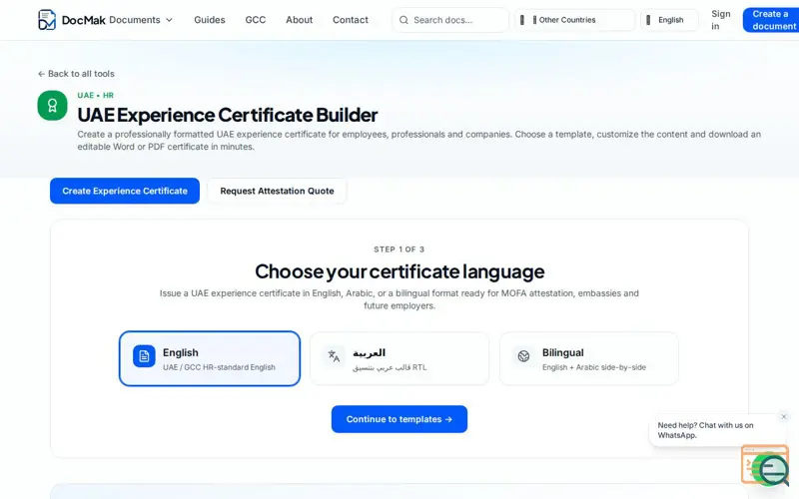Image resolution: width=799 pixels, height=499 pixels.
Task: Select the Bilingual certificate language option
Action: pyautogui.click(x=589, y=358)
